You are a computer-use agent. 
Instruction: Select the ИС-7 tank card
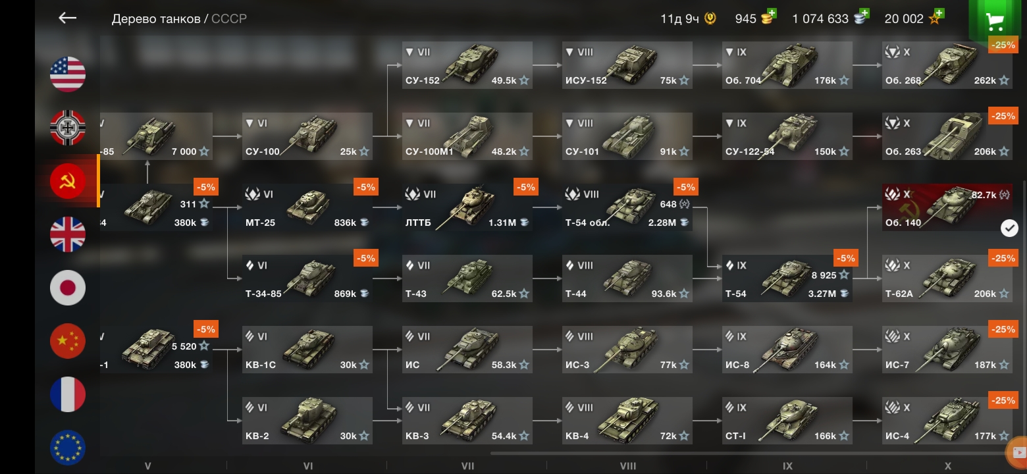(947, 350)
